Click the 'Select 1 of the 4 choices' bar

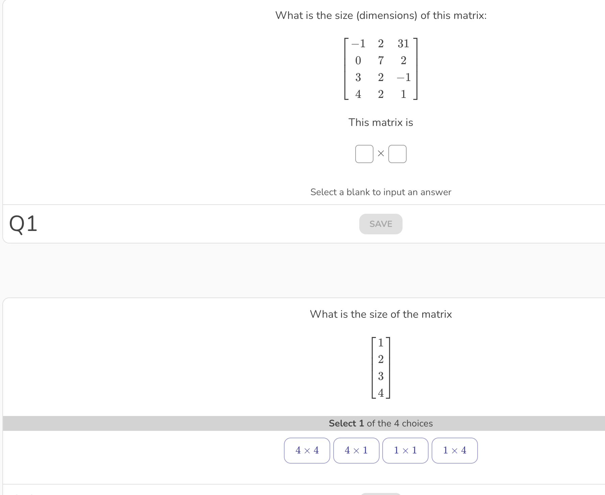point(381,423)
